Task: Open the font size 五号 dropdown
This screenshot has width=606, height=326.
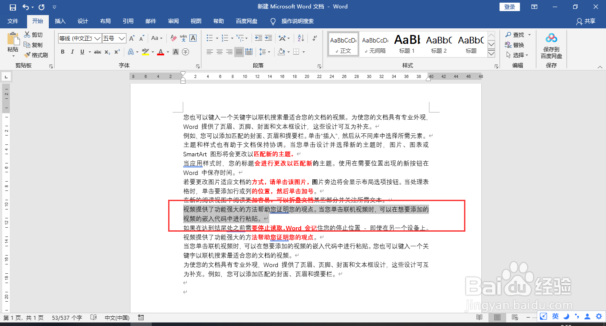Action: coord(122,39)
